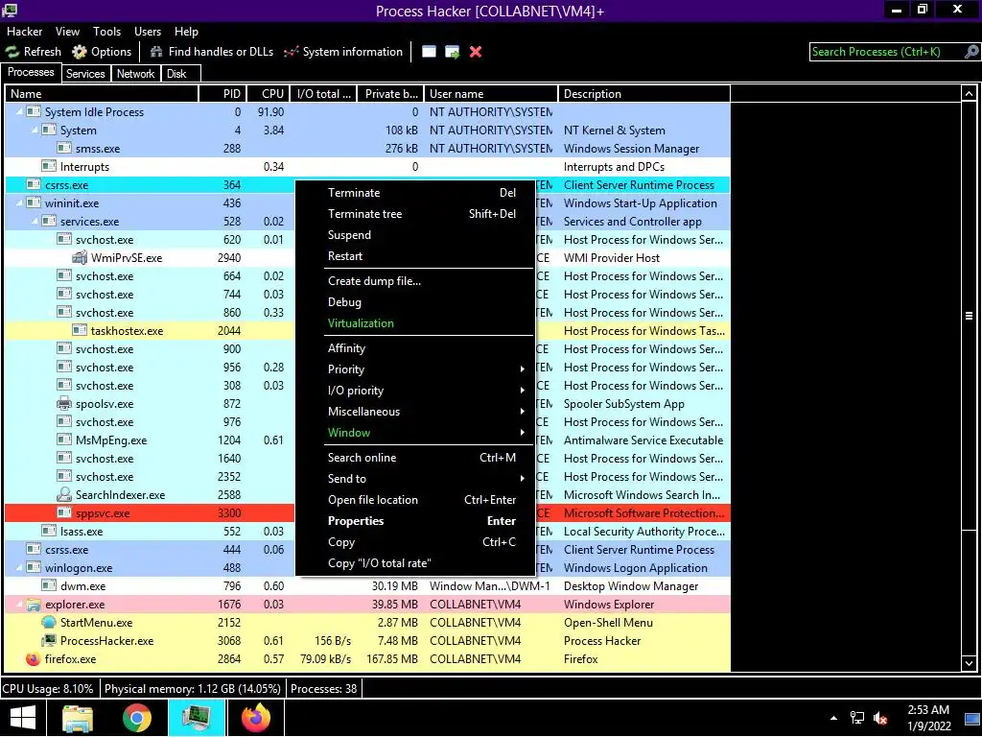Open Chrome from the taskbar
Screen dimensions: 982x737
click(x=136, y=718)
